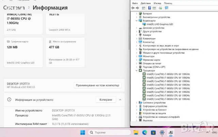Click the Графична карта 128 MB card
Image resolution: width=218 pixels, height=137 pixels.
click(x=24, y=52)
